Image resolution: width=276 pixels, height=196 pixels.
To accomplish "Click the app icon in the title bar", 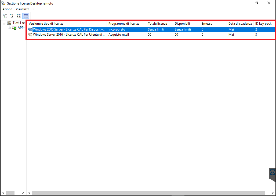I will tap(3, 3).
